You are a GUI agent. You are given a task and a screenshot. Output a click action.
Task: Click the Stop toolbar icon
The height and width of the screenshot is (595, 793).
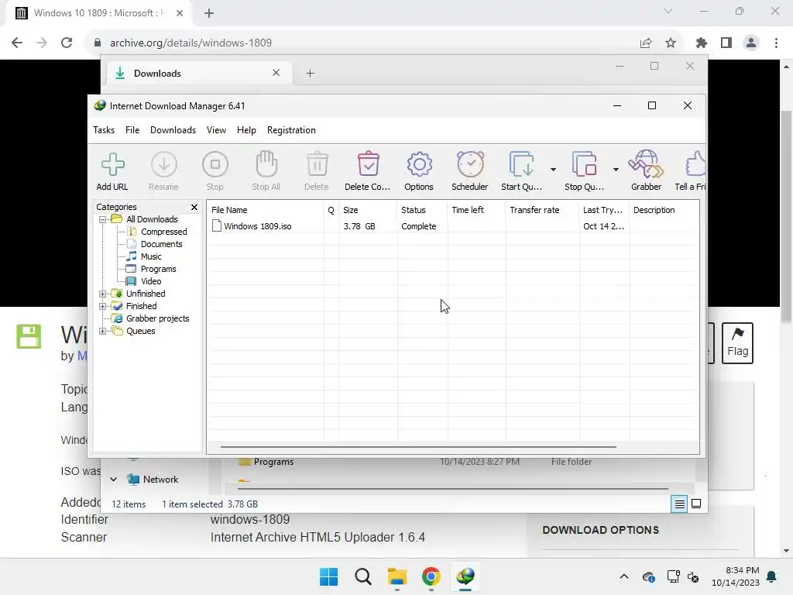(215, 170)
